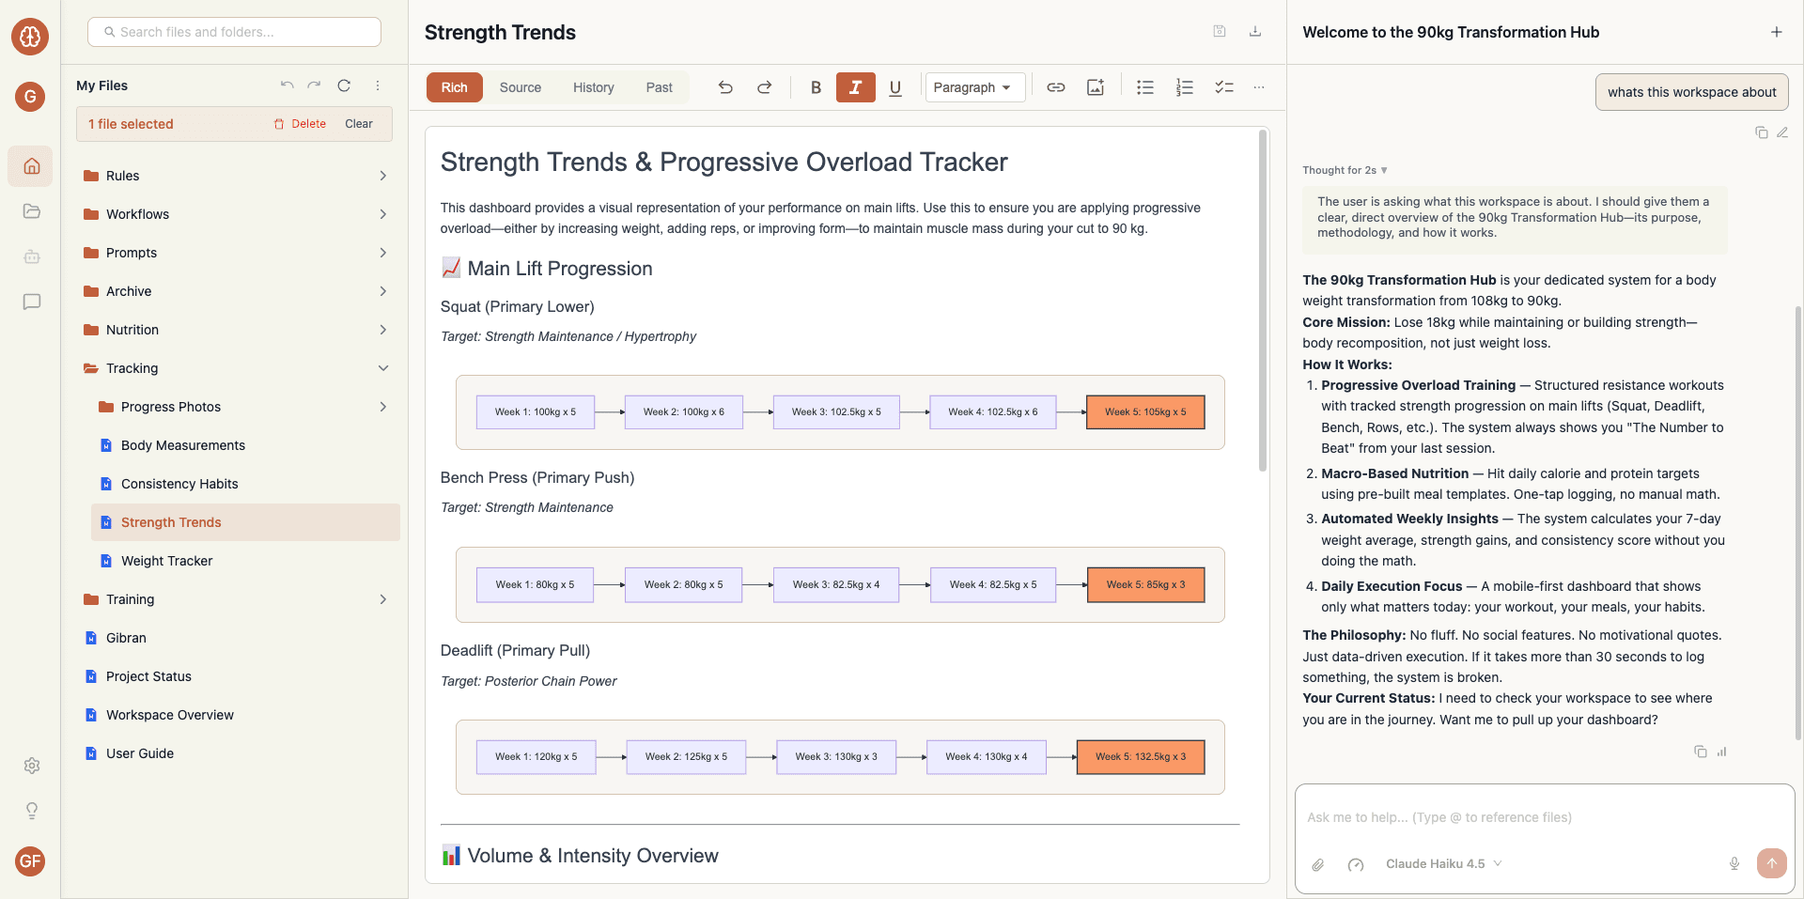The width and height of the screenshot is (1804, 899).
Task: Delete the selected file
Action: pos(300,124)
